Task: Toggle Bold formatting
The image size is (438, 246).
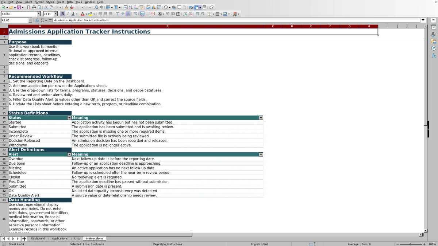Action: tap(62, 14)
